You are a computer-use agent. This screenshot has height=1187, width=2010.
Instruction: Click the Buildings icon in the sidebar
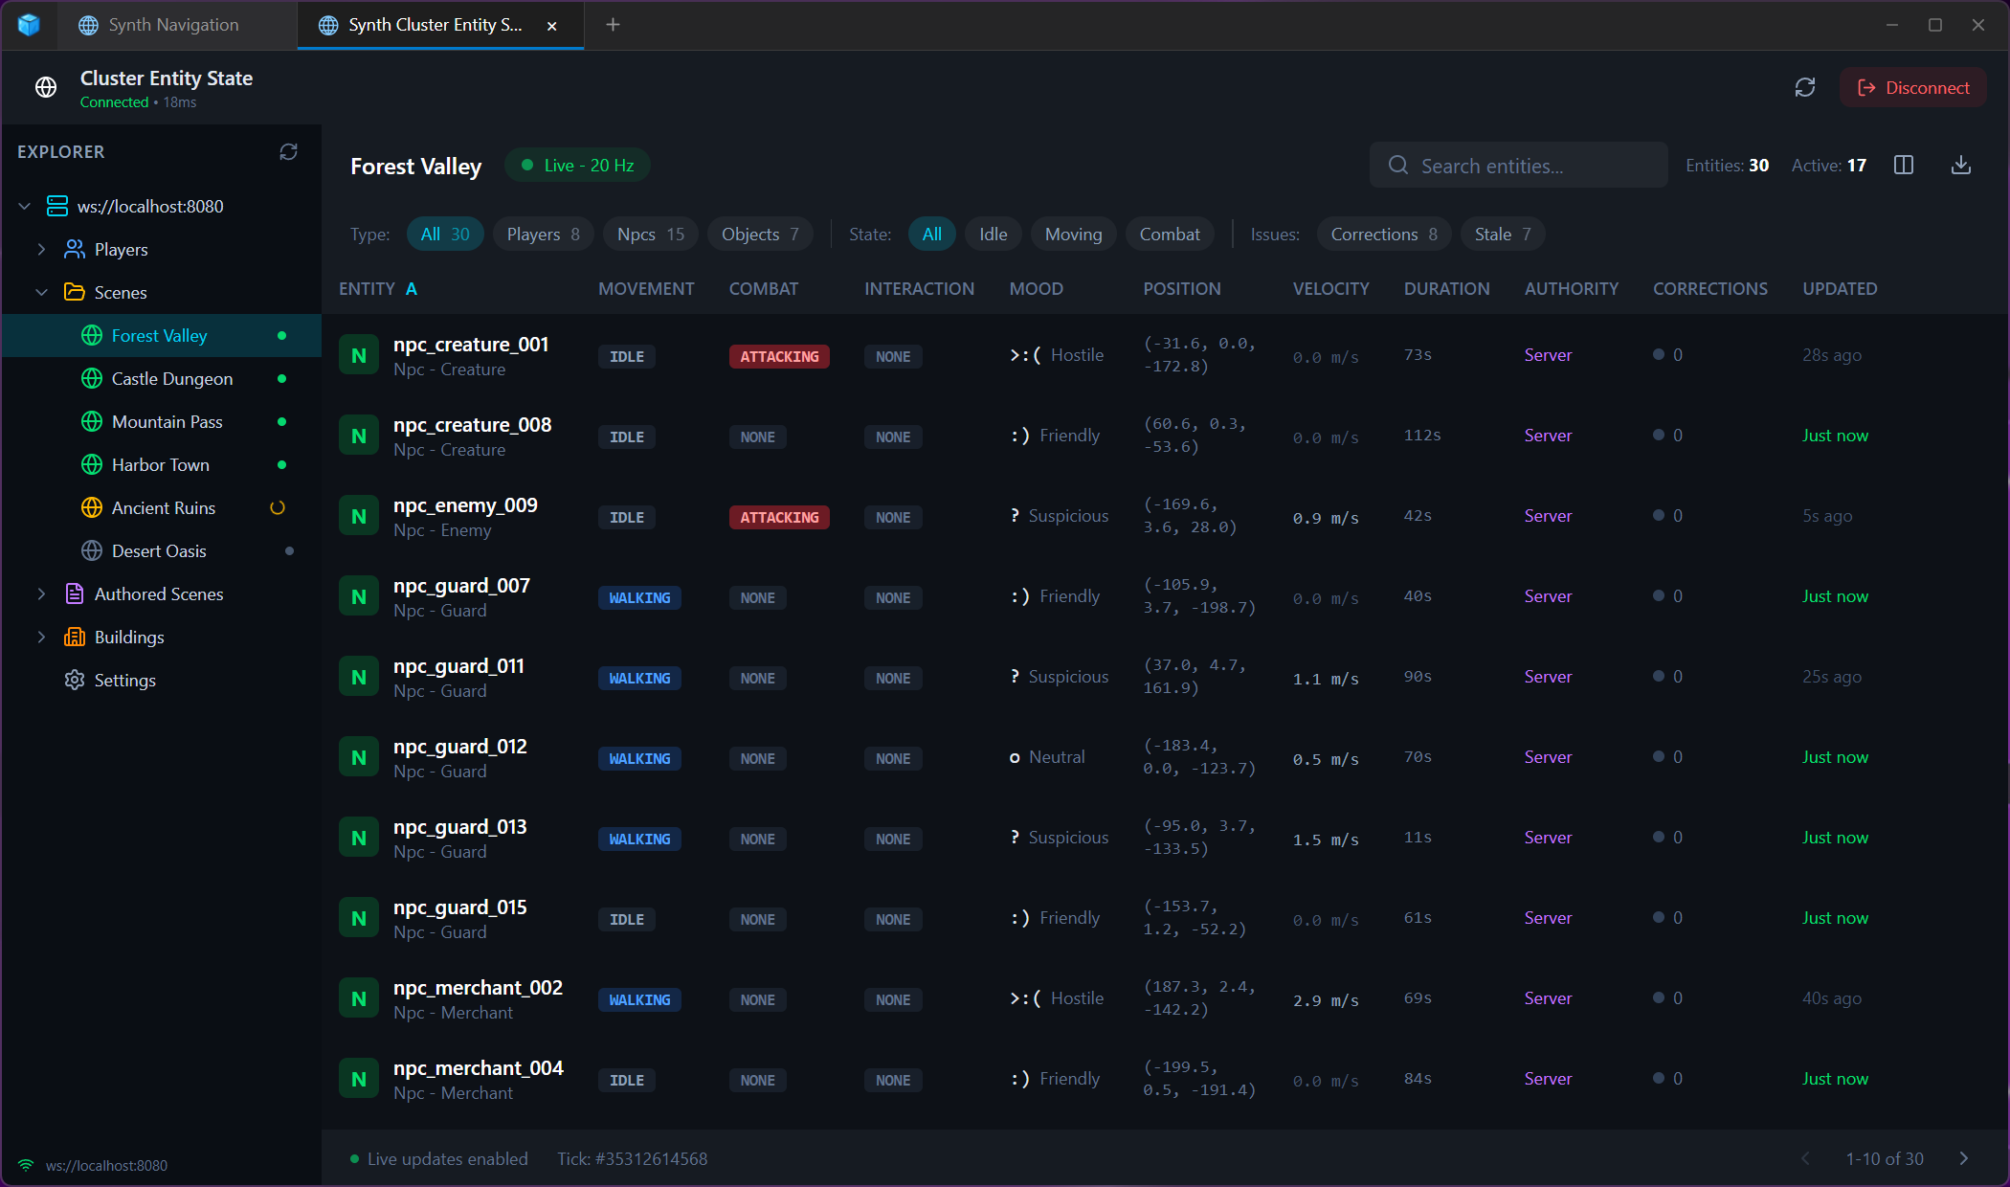click(75, 637)
